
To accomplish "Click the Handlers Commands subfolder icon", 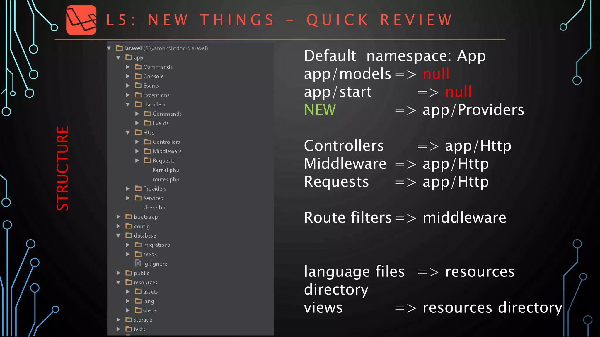I will point(148,114).
